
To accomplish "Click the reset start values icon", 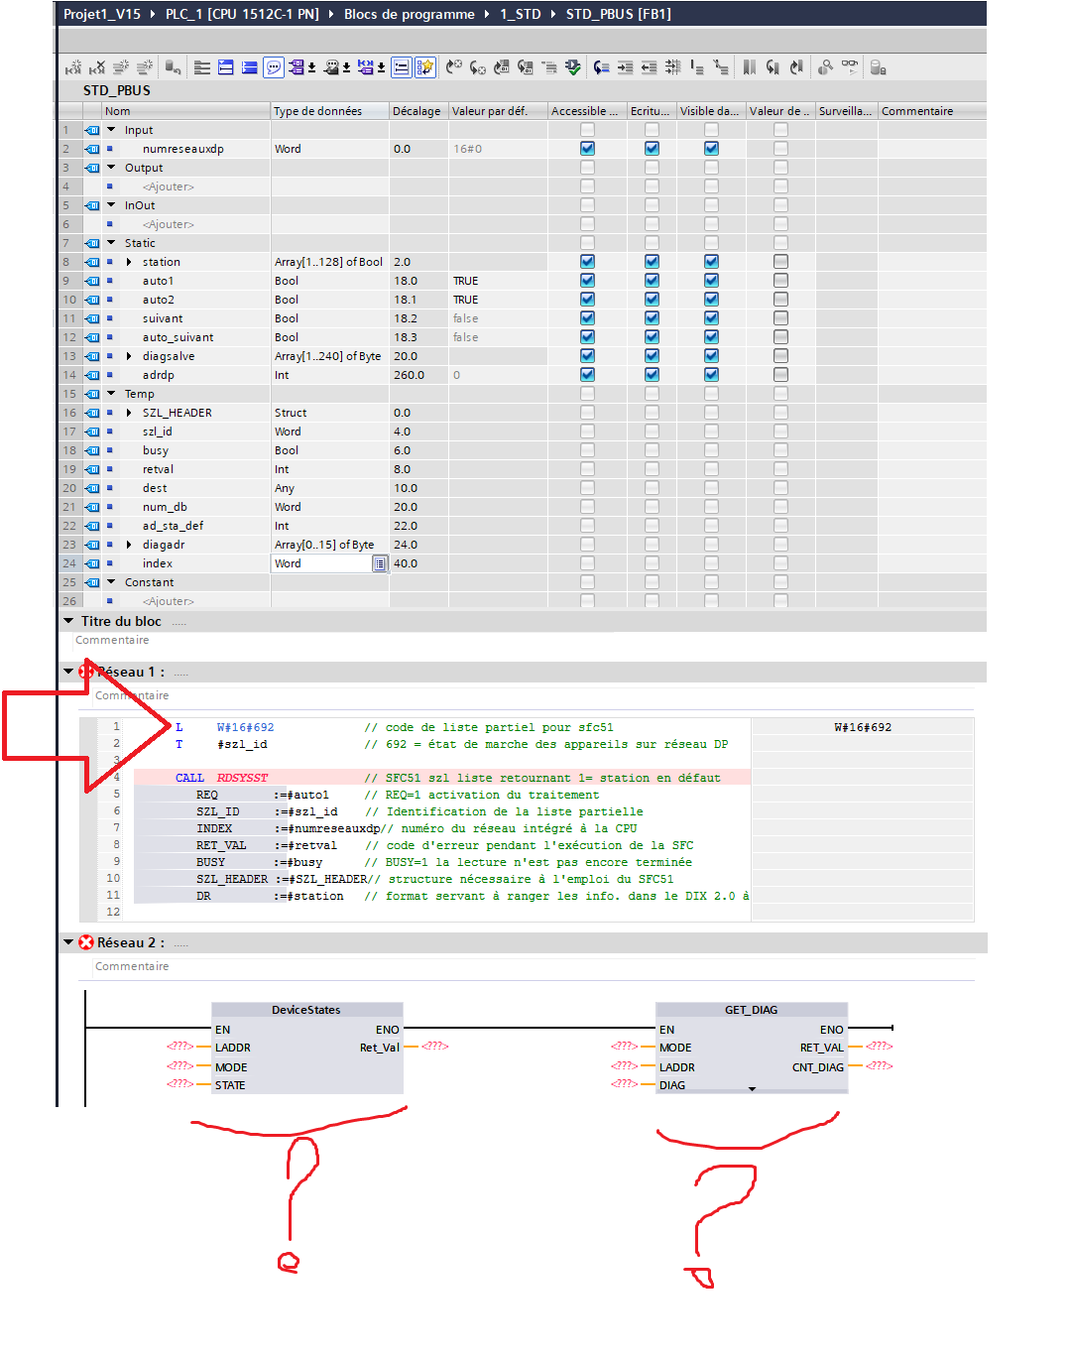I will [173, 67].
